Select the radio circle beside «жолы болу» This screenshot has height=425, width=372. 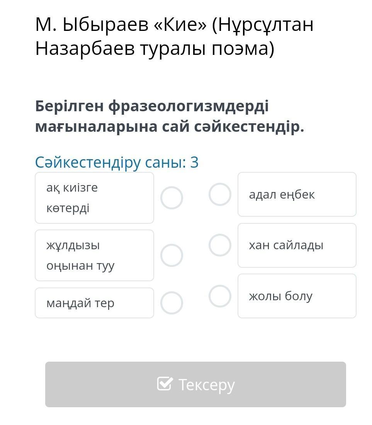[220, 296]
